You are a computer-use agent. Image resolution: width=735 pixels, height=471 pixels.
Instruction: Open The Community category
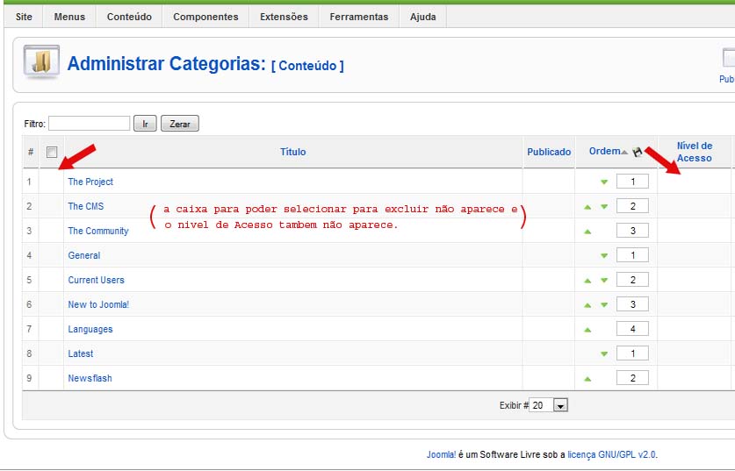tap(98, 231)
